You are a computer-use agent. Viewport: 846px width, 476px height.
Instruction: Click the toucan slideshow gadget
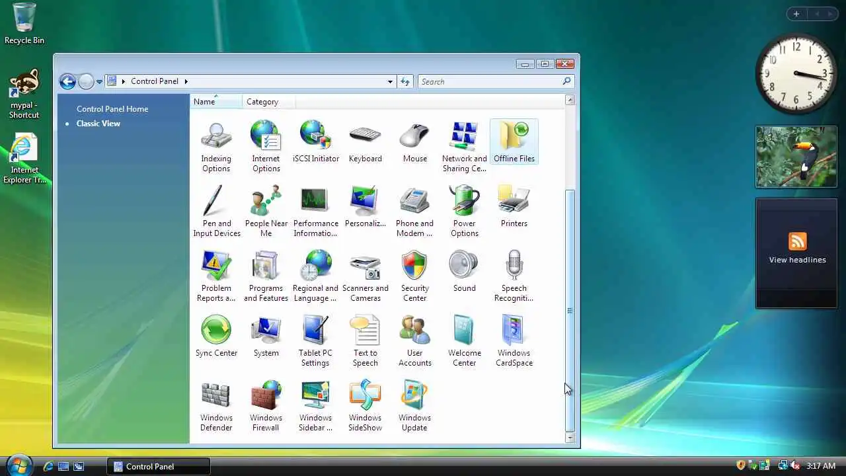[x=796, y=157]
